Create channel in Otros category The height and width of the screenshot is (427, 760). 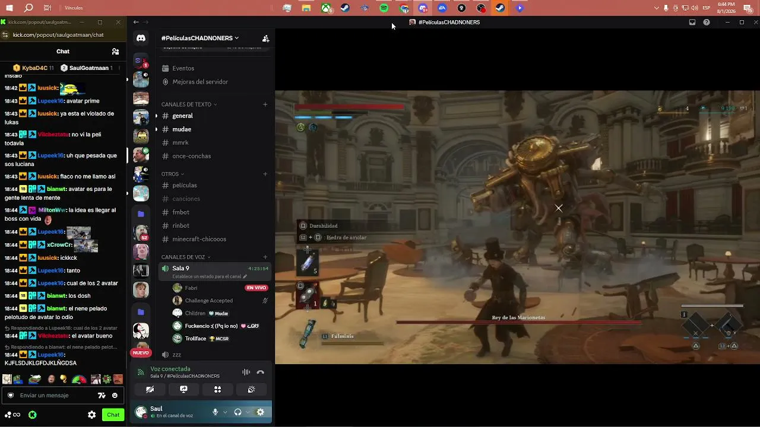[265, 174]
